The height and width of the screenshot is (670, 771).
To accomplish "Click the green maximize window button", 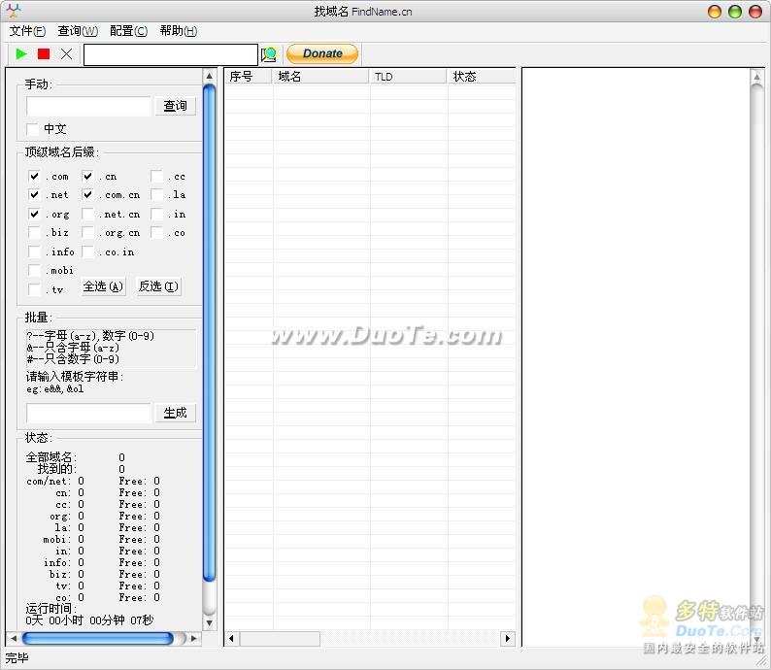I will pyautogui.click(x=735, y=12).
